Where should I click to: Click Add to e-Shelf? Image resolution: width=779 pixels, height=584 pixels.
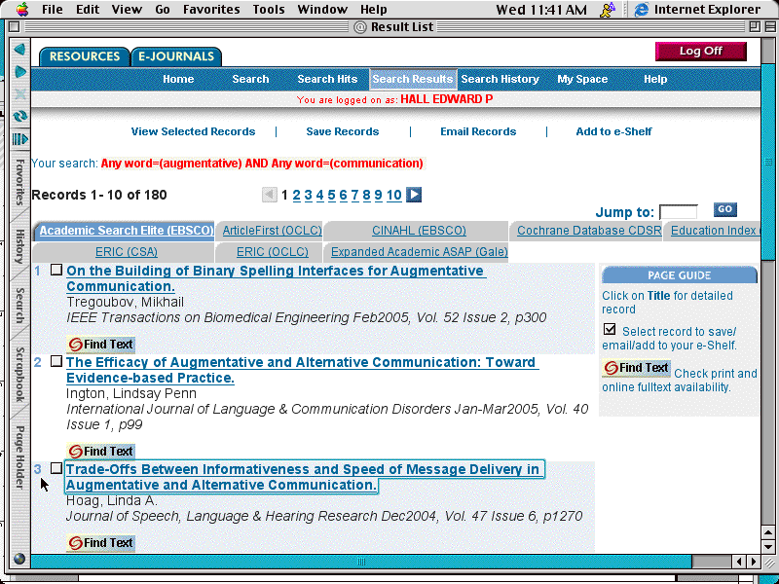coord(613,131)
